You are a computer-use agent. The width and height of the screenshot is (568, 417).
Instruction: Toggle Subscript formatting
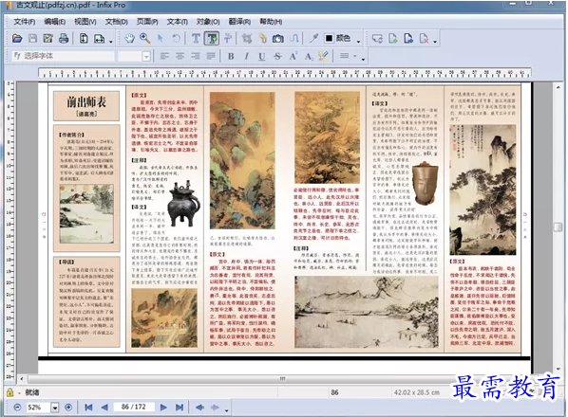pos(309,56)
